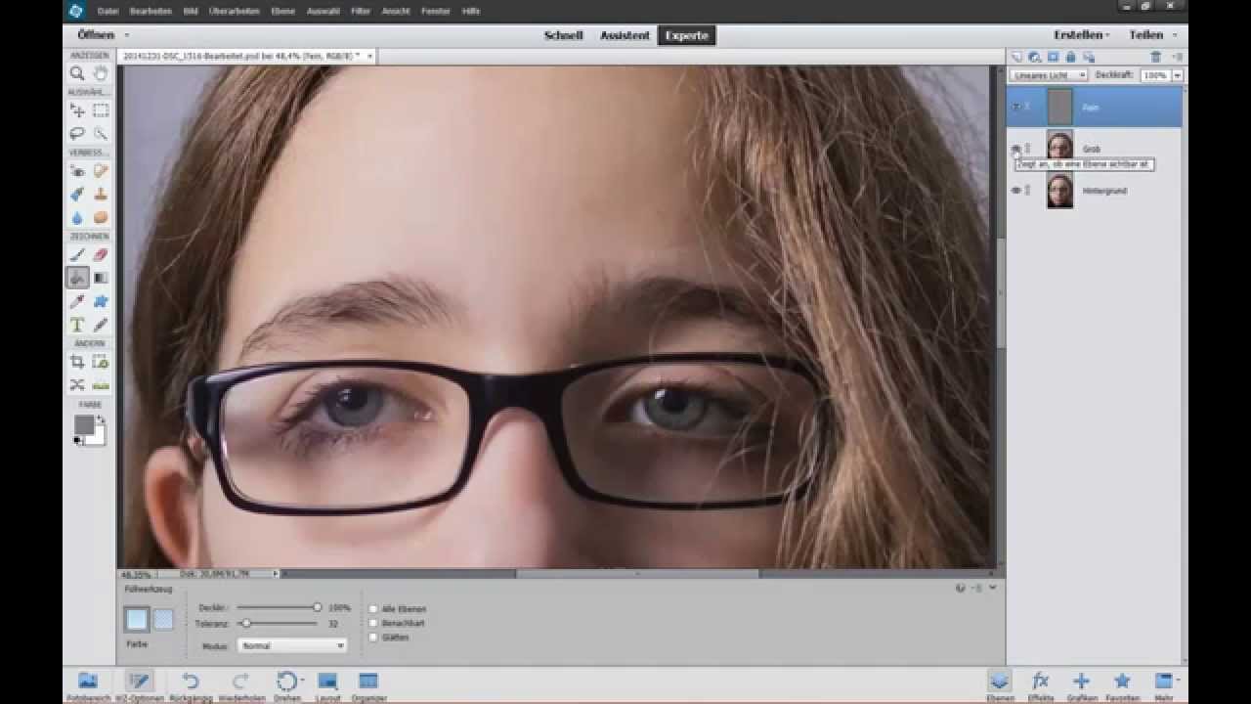Choose the solid color fill option
The width and height of the screenshot is (1251, 704).
coord(137,619)
